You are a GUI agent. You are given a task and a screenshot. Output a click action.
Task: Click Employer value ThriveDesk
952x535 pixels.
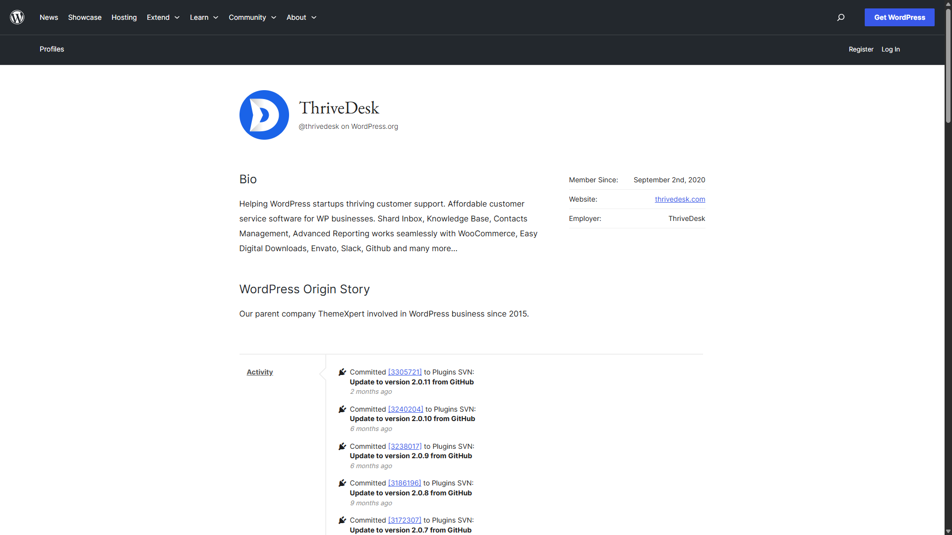click(687, 218)
